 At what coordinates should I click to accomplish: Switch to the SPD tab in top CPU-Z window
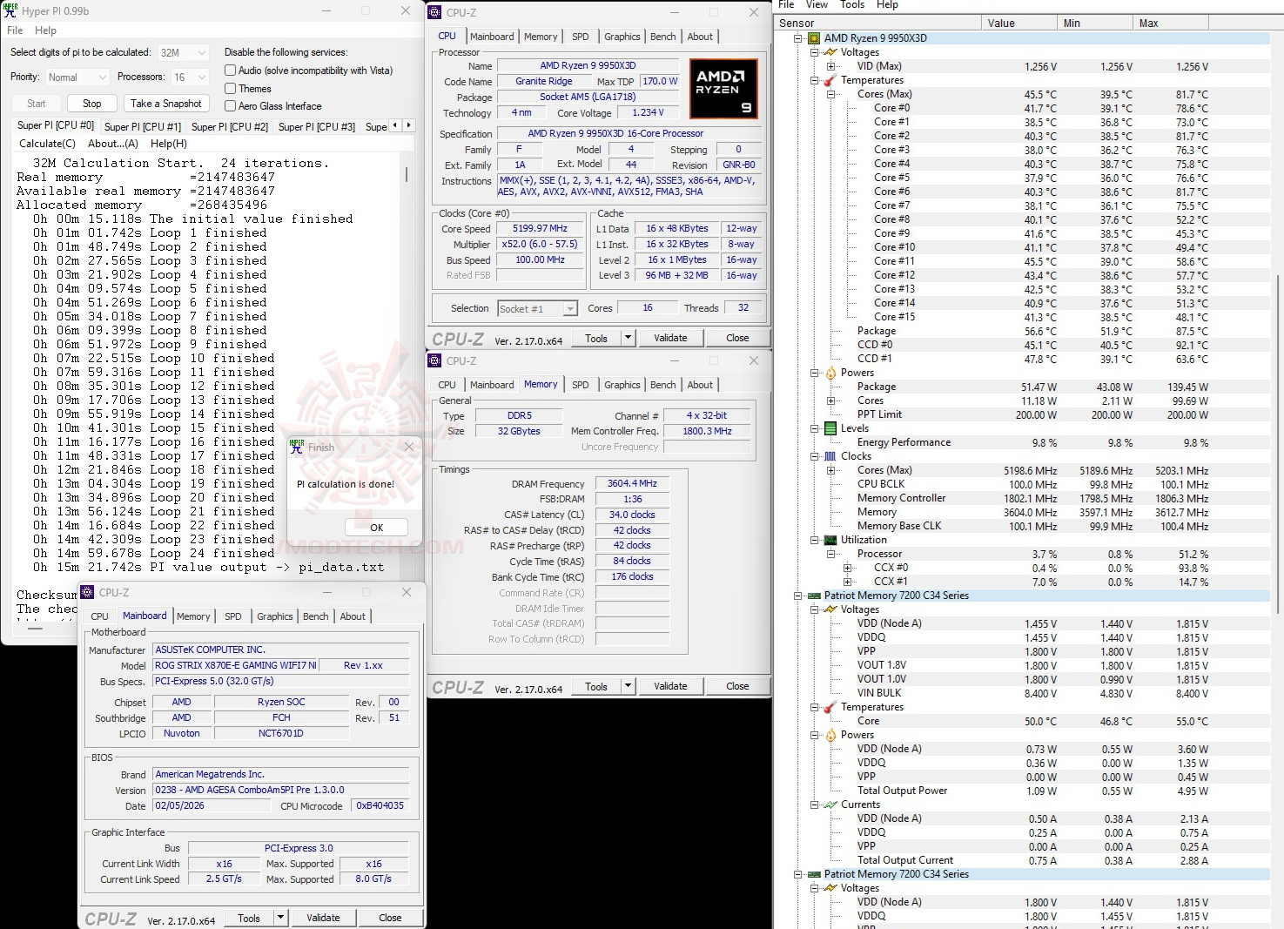click(580, 37)
